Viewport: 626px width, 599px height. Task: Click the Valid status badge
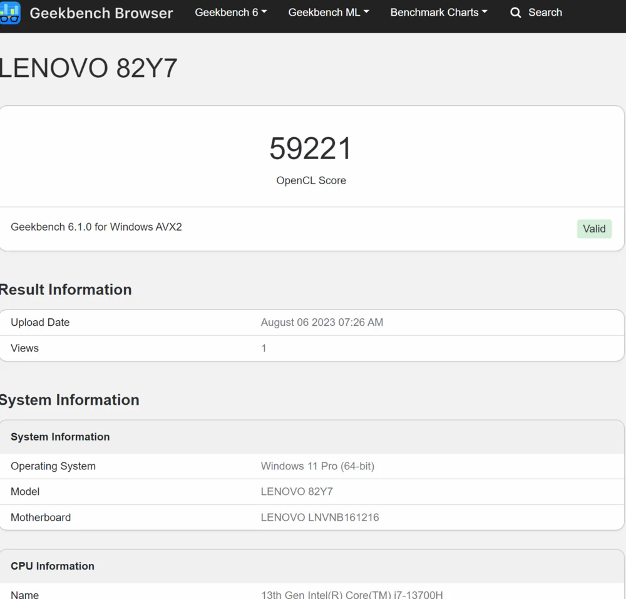pos(594,229)
